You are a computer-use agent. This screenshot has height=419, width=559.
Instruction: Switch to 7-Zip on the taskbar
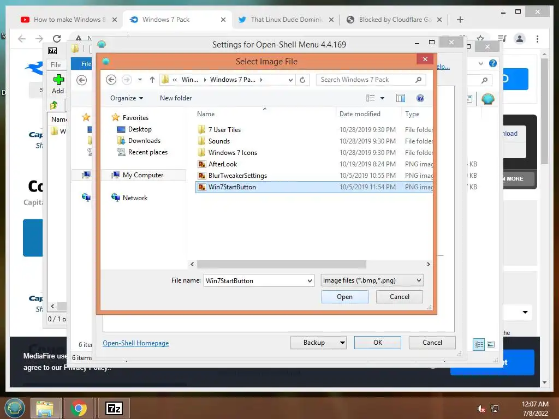tap(114, 408)
